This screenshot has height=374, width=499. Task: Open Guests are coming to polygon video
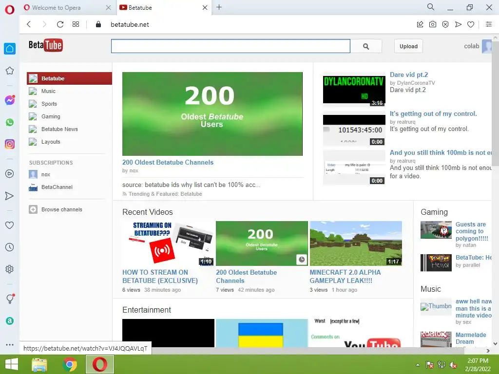click(x=472, y=231)
